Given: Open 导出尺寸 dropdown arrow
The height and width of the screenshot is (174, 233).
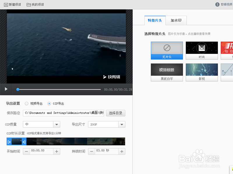Looking at the screenshot, I should coord(122,124).
